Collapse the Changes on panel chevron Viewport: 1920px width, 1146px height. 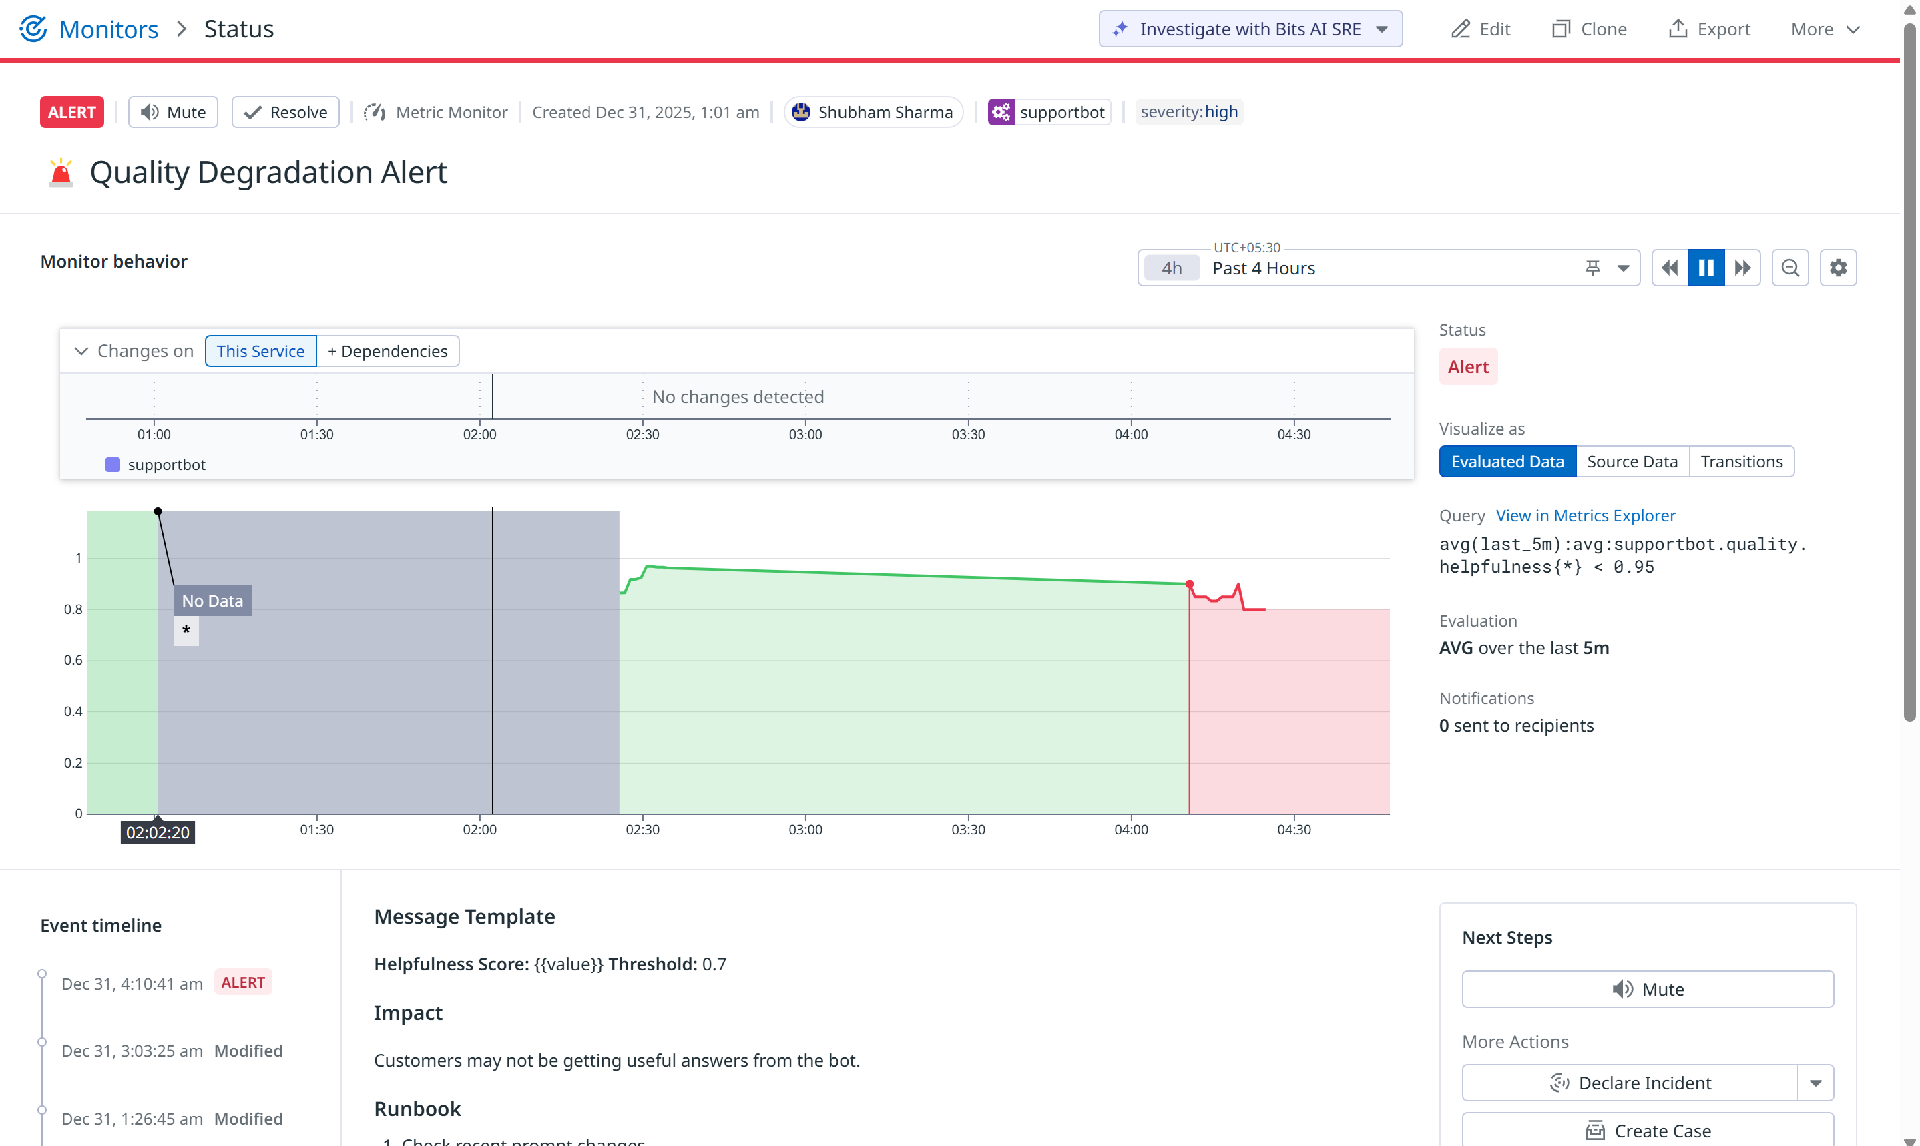[x=81, y=351]
